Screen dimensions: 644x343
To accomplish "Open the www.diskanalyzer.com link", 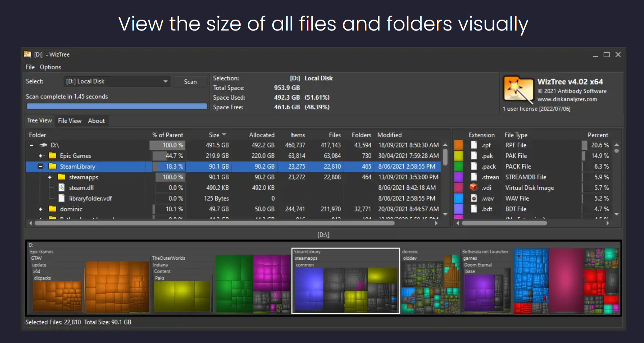I will tap(567, 99).
